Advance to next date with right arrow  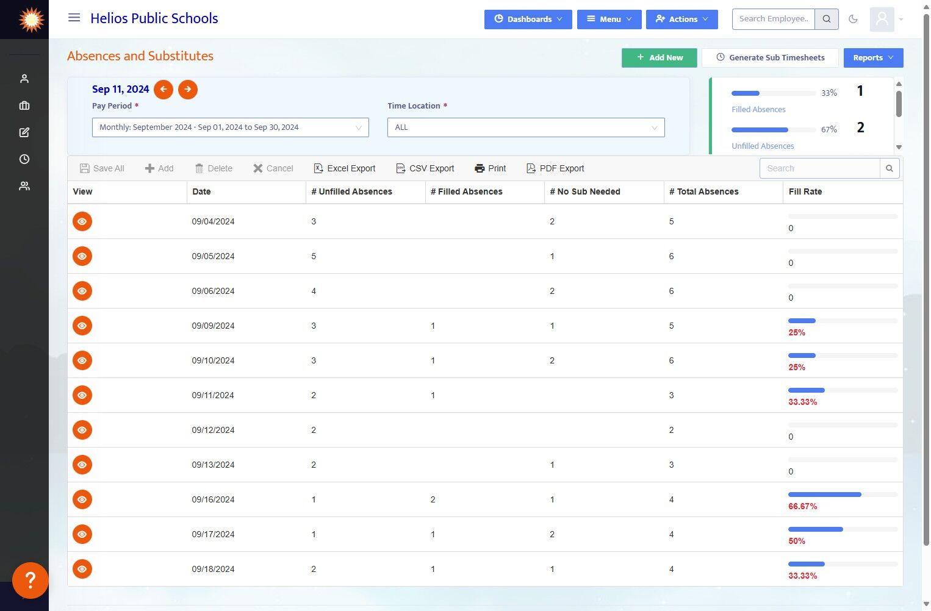(x=188, y=90)
